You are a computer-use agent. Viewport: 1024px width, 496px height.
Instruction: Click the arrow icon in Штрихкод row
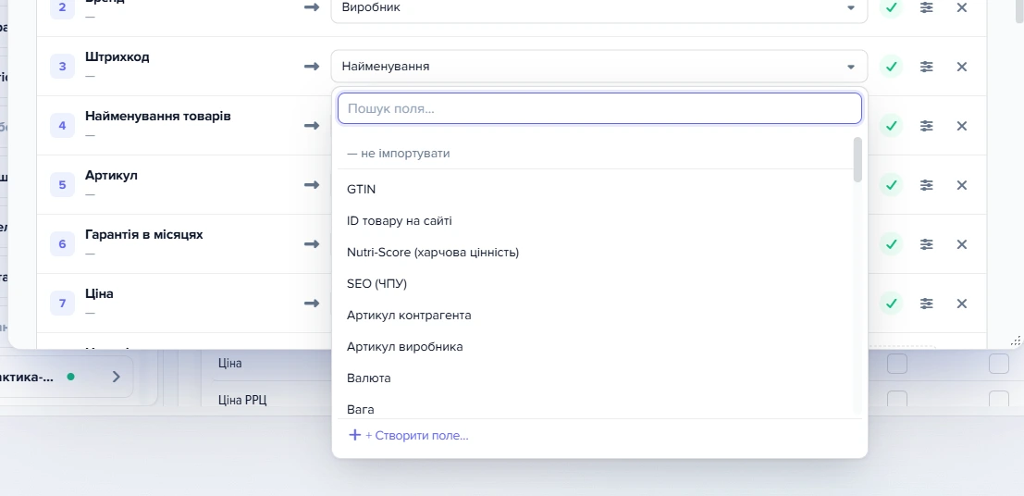click(x=312, y=66)
